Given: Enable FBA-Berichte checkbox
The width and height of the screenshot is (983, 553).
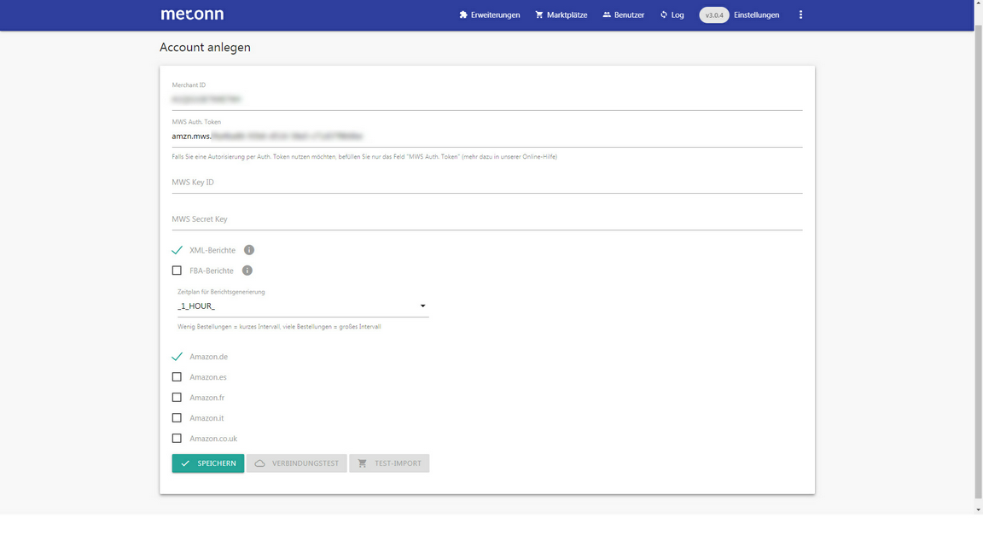Looking at the screenshot, I should click(177, 271).
